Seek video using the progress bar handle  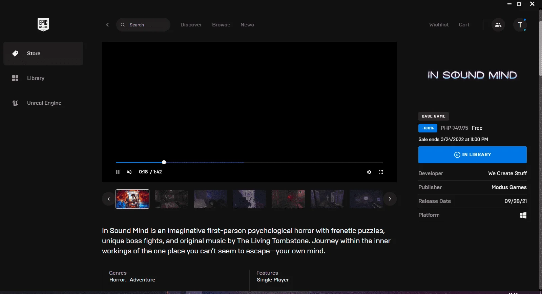click(164, 162)
